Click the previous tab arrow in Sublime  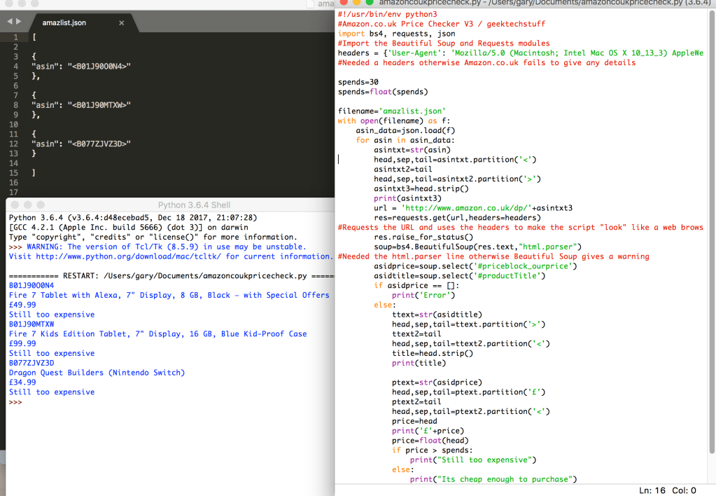pyautogui.click(x=9, y=22)
